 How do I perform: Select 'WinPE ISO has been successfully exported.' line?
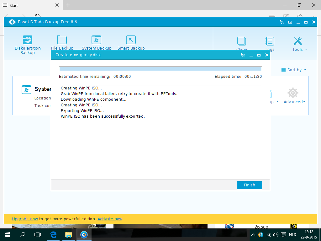pos(103,116)
